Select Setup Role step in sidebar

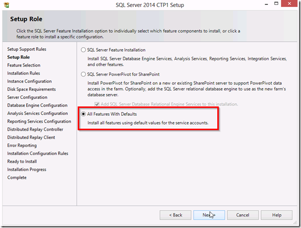pos(18,57)
